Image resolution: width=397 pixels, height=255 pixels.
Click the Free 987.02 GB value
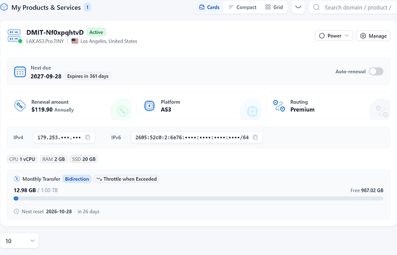pyautogui.click(x=367, y=191)
